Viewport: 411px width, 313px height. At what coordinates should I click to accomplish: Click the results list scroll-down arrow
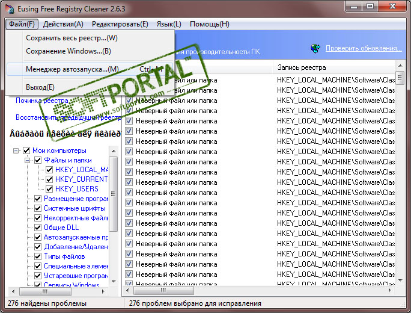[x=400, y=280]
